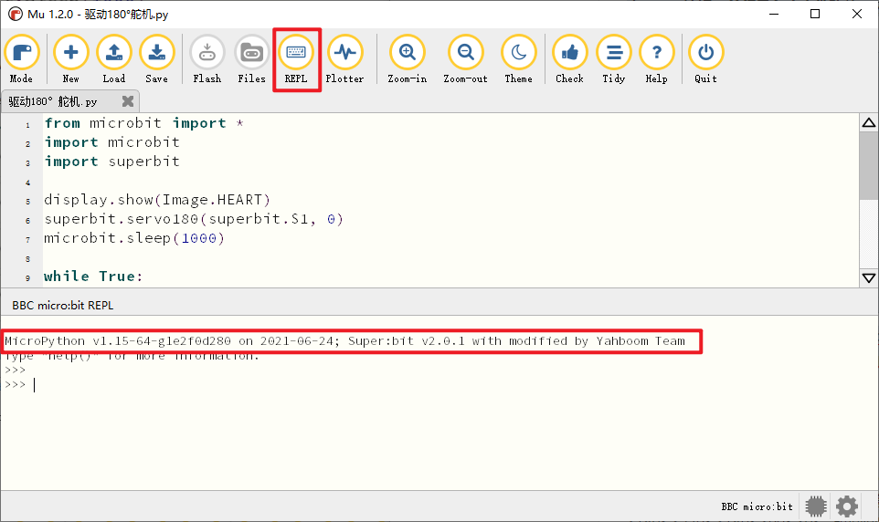The height and width of the screenshot is (522, 879).
Task: Load a file from disk
Action: point(114,59)
